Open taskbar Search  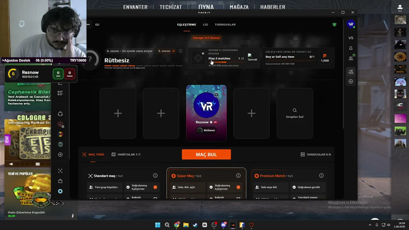coord(167,225)
